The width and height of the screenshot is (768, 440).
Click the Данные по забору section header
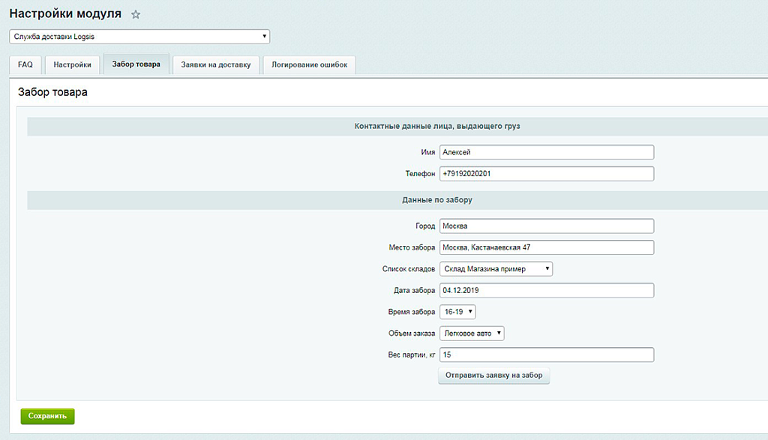pyautogui.click(x=436, y=201)
